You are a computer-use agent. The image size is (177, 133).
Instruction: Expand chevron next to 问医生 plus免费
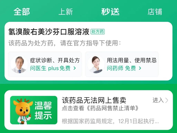coord(75,68)
